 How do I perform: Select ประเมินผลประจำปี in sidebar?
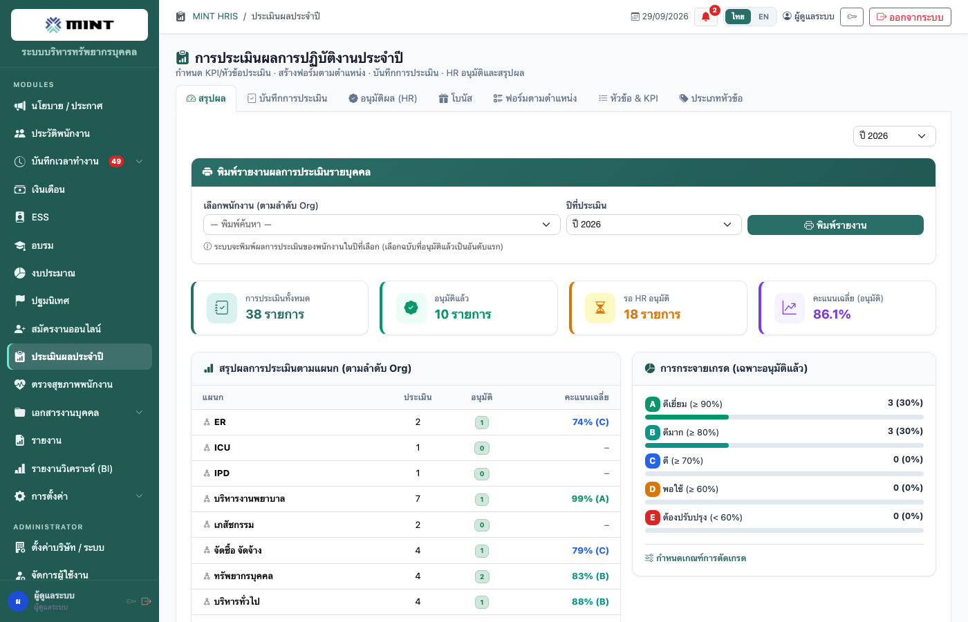coord(80,357)
